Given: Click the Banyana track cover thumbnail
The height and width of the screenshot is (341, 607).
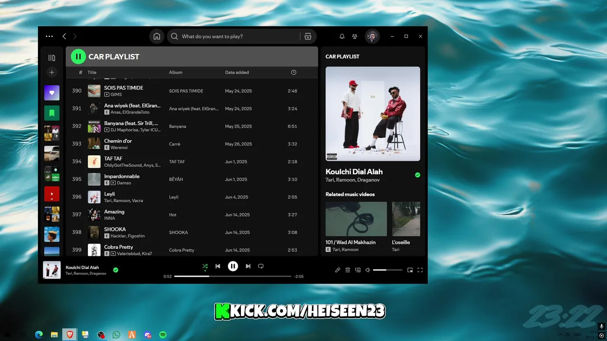Looking at the screenshot, I should click(x=94, y=126).
